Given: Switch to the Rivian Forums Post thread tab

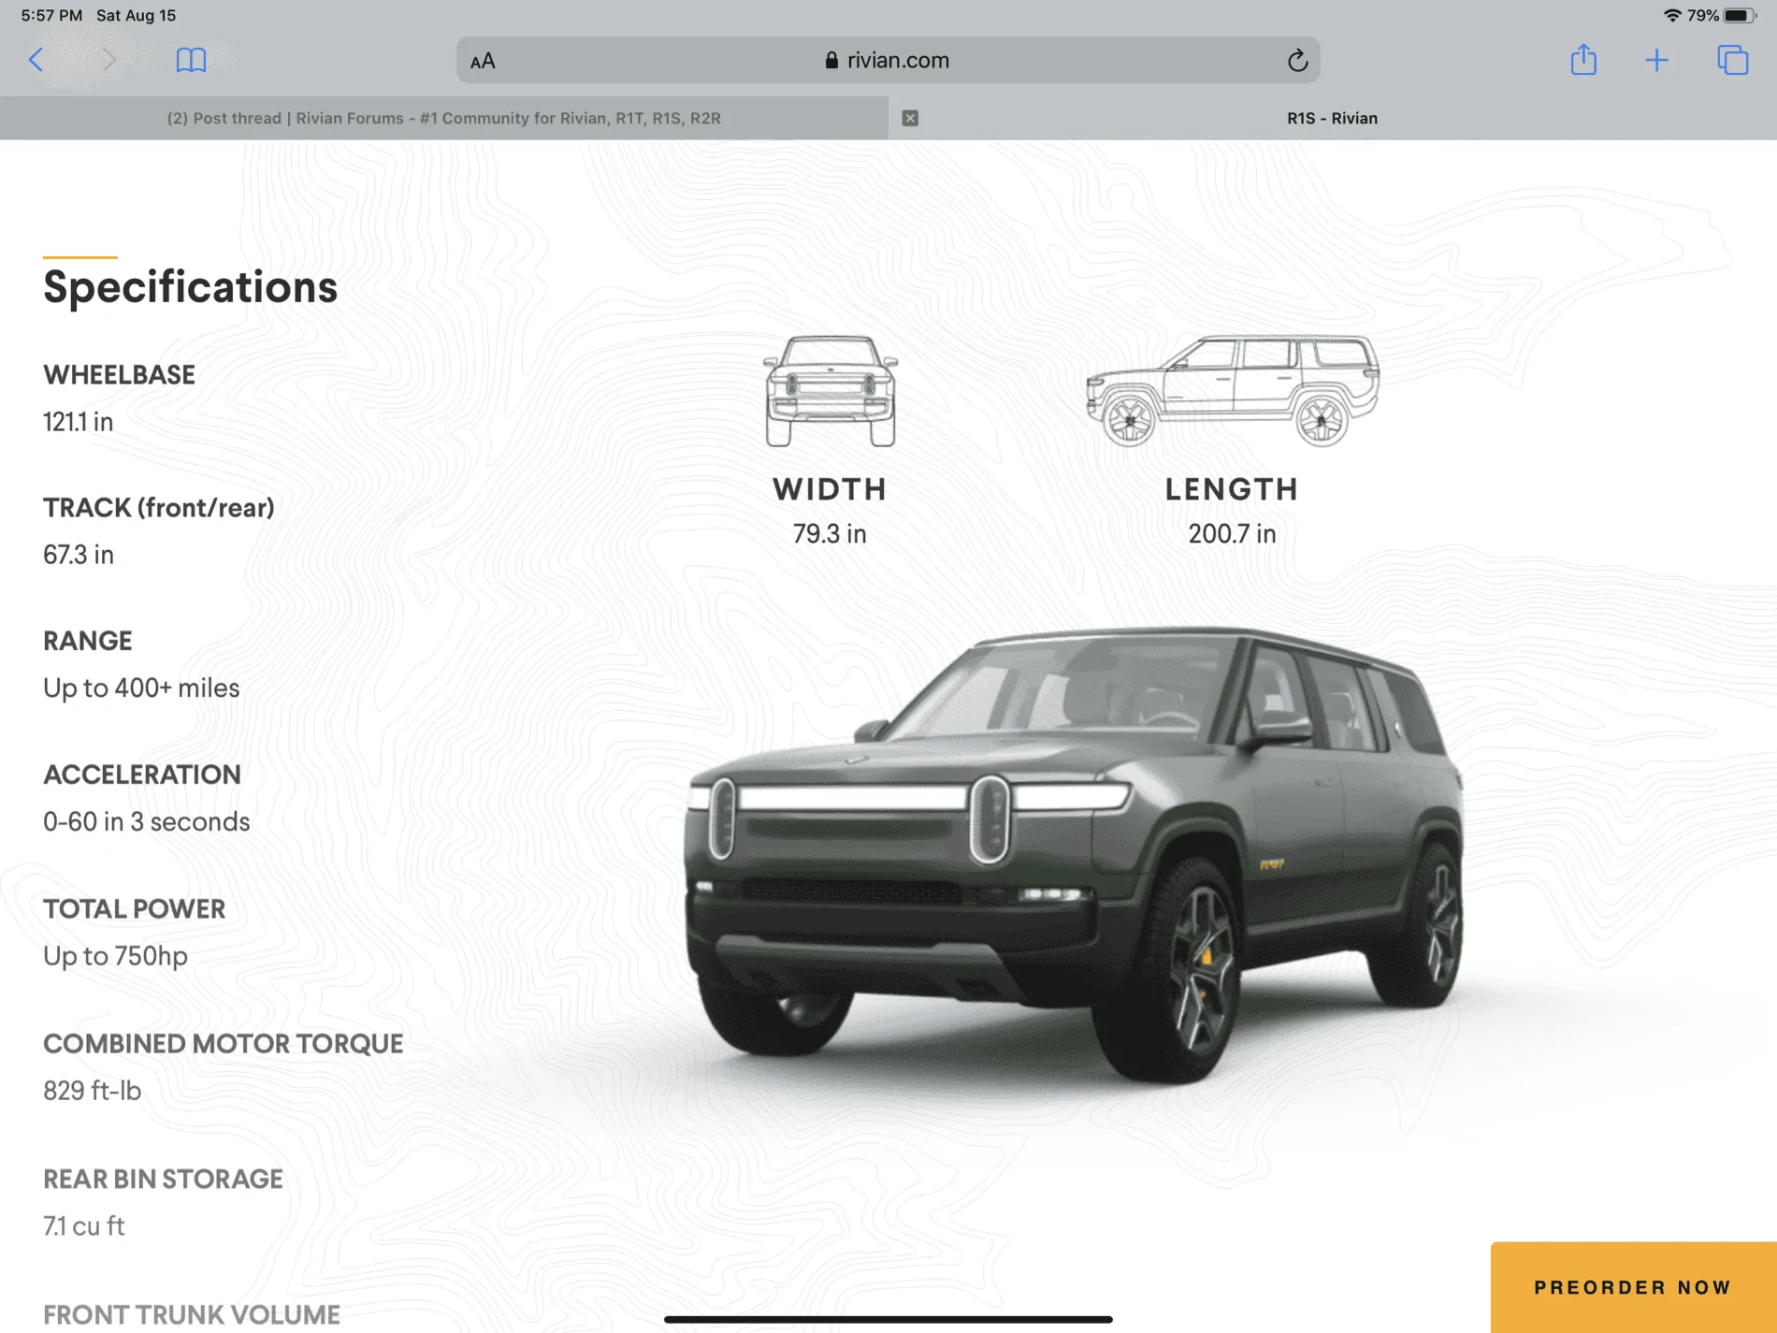Looking at the screenshot, I should point(444,118).
